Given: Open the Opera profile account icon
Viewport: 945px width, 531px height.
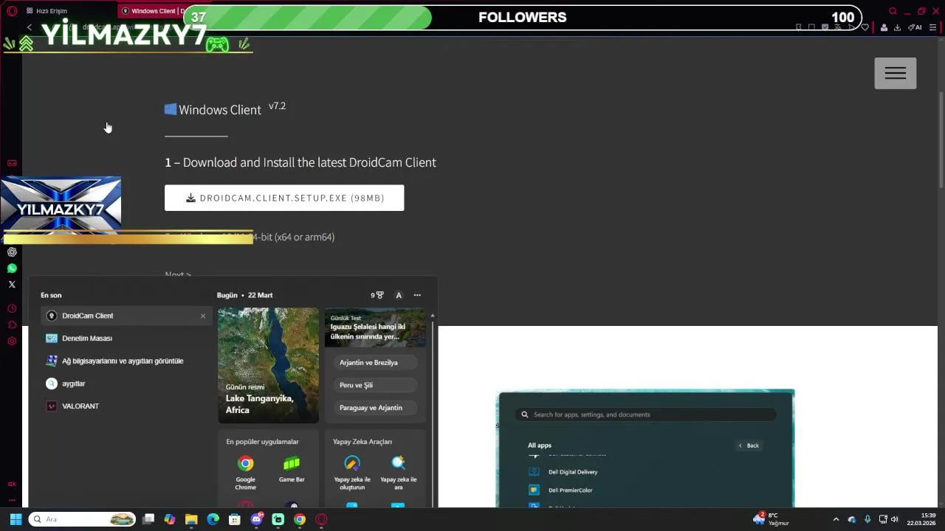Looking at the screenshot, I should [x=884, y=27].
